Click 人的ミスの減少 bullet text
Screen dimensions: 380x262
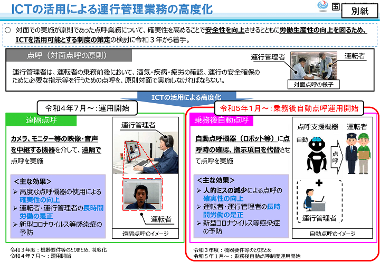(224, 190)
